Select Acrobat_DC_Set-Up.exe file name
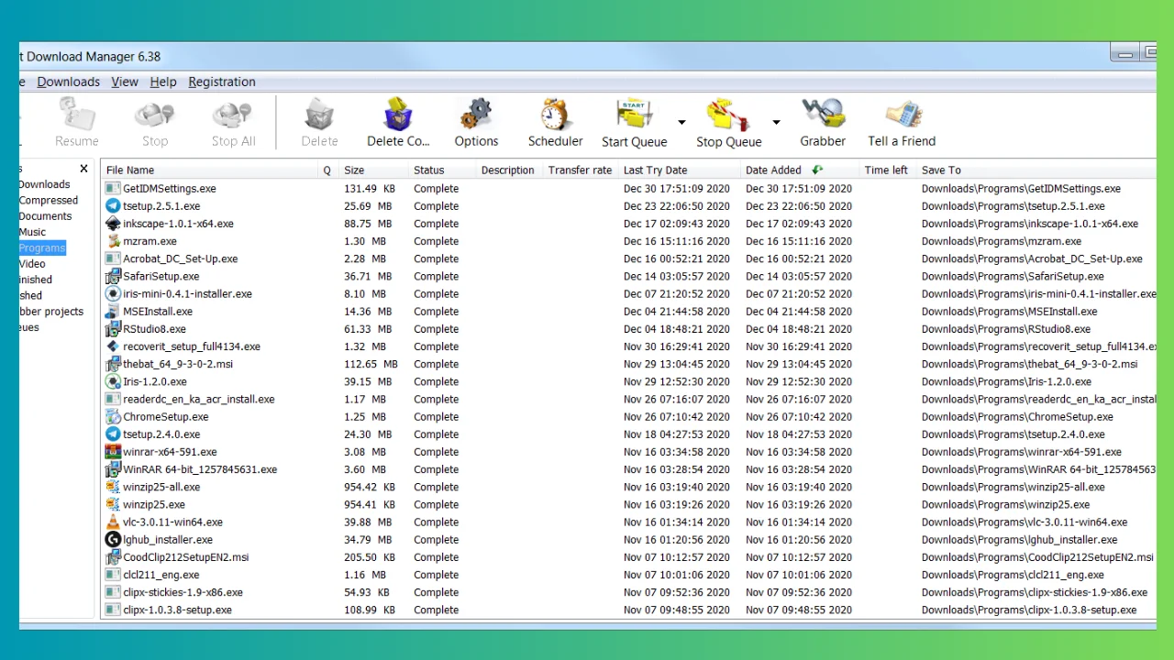Viewport: 1174px width, 660px height. point(180,258)
